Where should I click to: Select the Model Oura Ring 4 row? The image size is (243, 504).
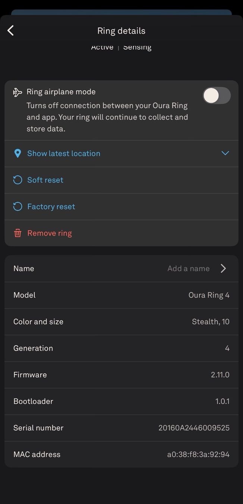pyautogui.click(x=121, y=295)
